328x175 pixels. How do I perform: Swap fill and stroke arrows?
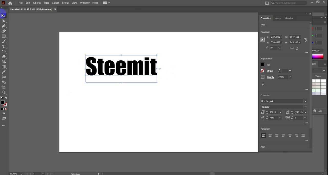tap(6, 98)
